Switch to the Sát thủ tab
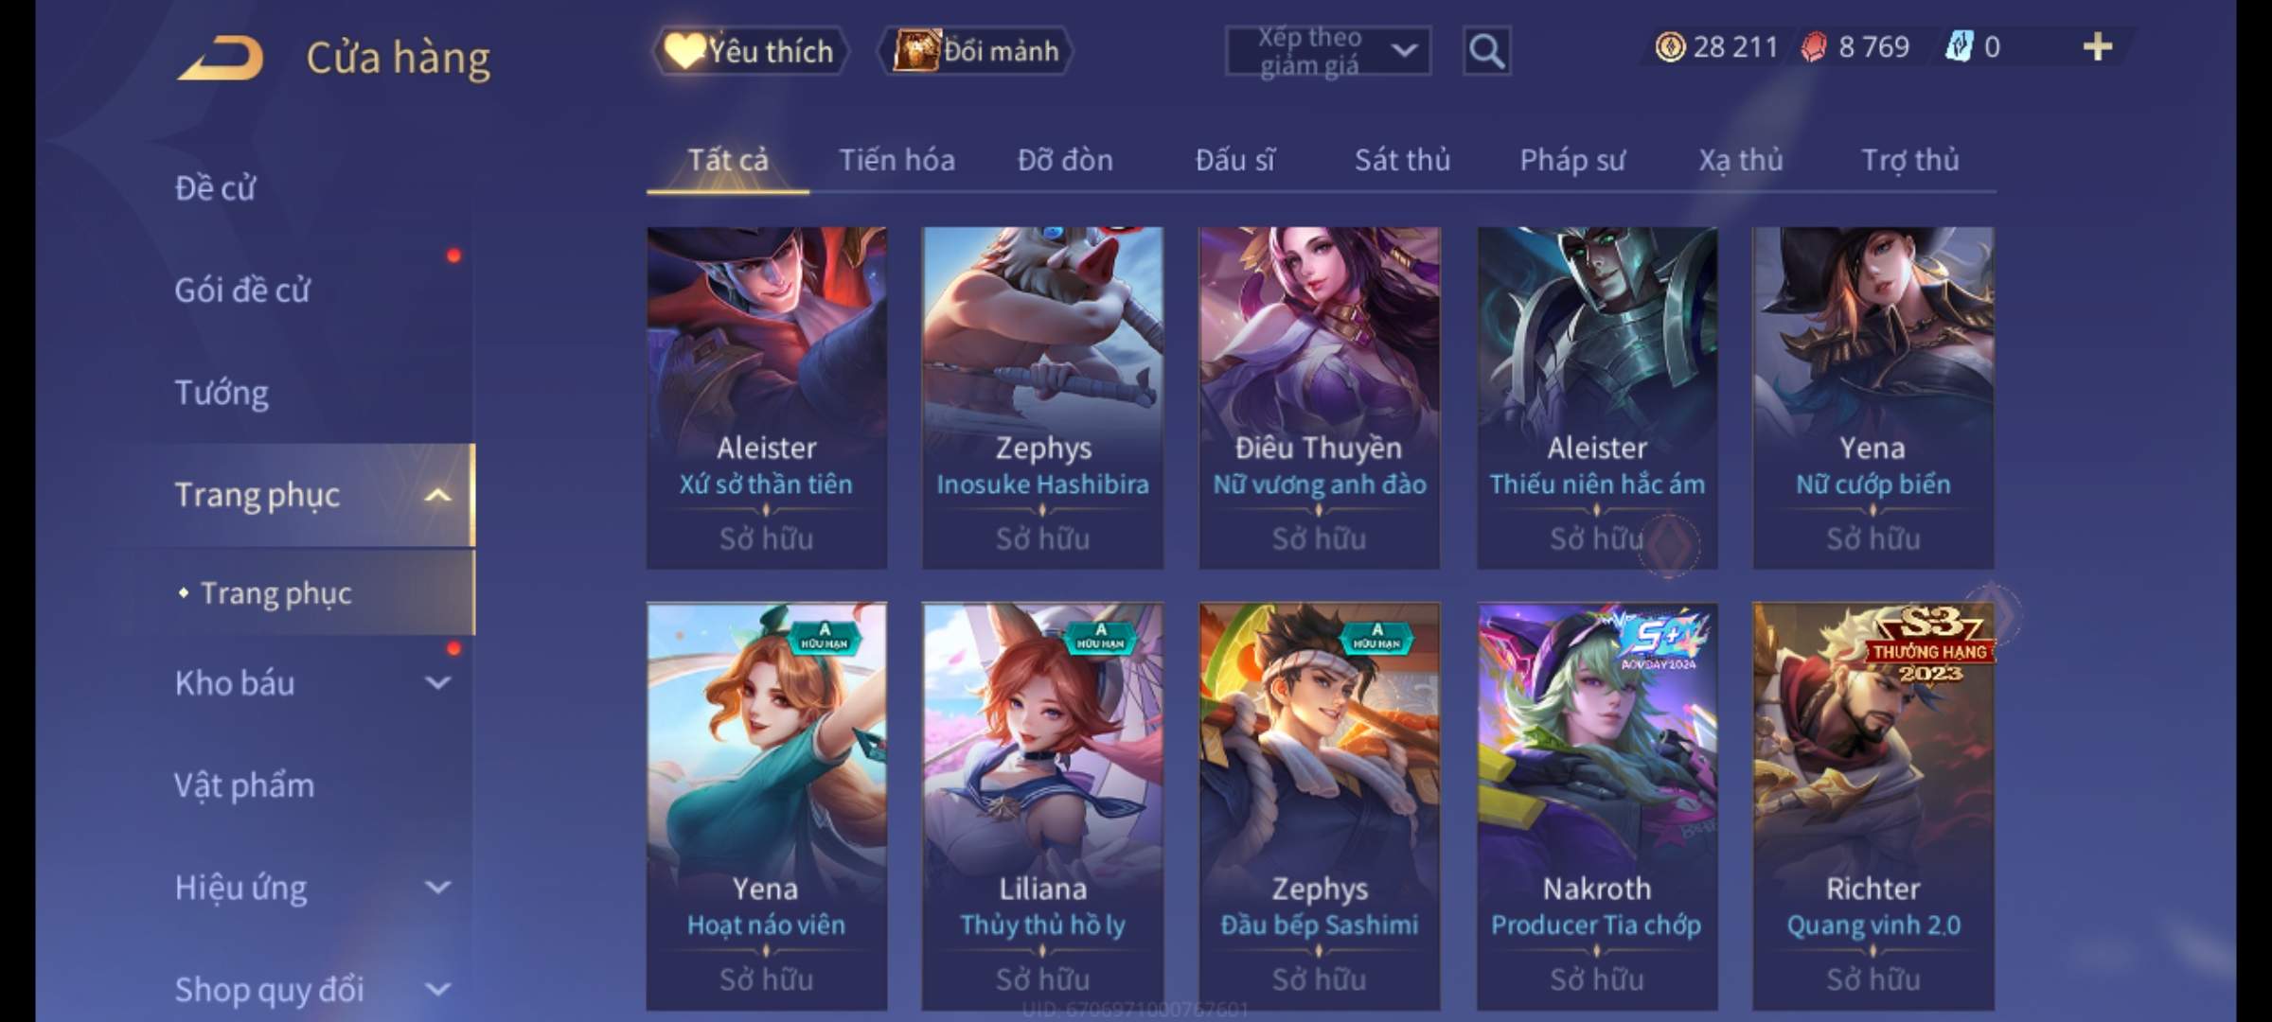 pos(1402,161)
